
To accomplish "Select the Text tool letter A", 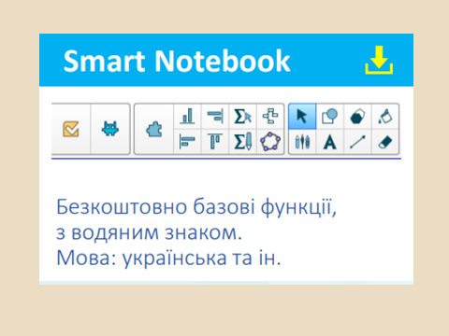I will coord(330,142).
